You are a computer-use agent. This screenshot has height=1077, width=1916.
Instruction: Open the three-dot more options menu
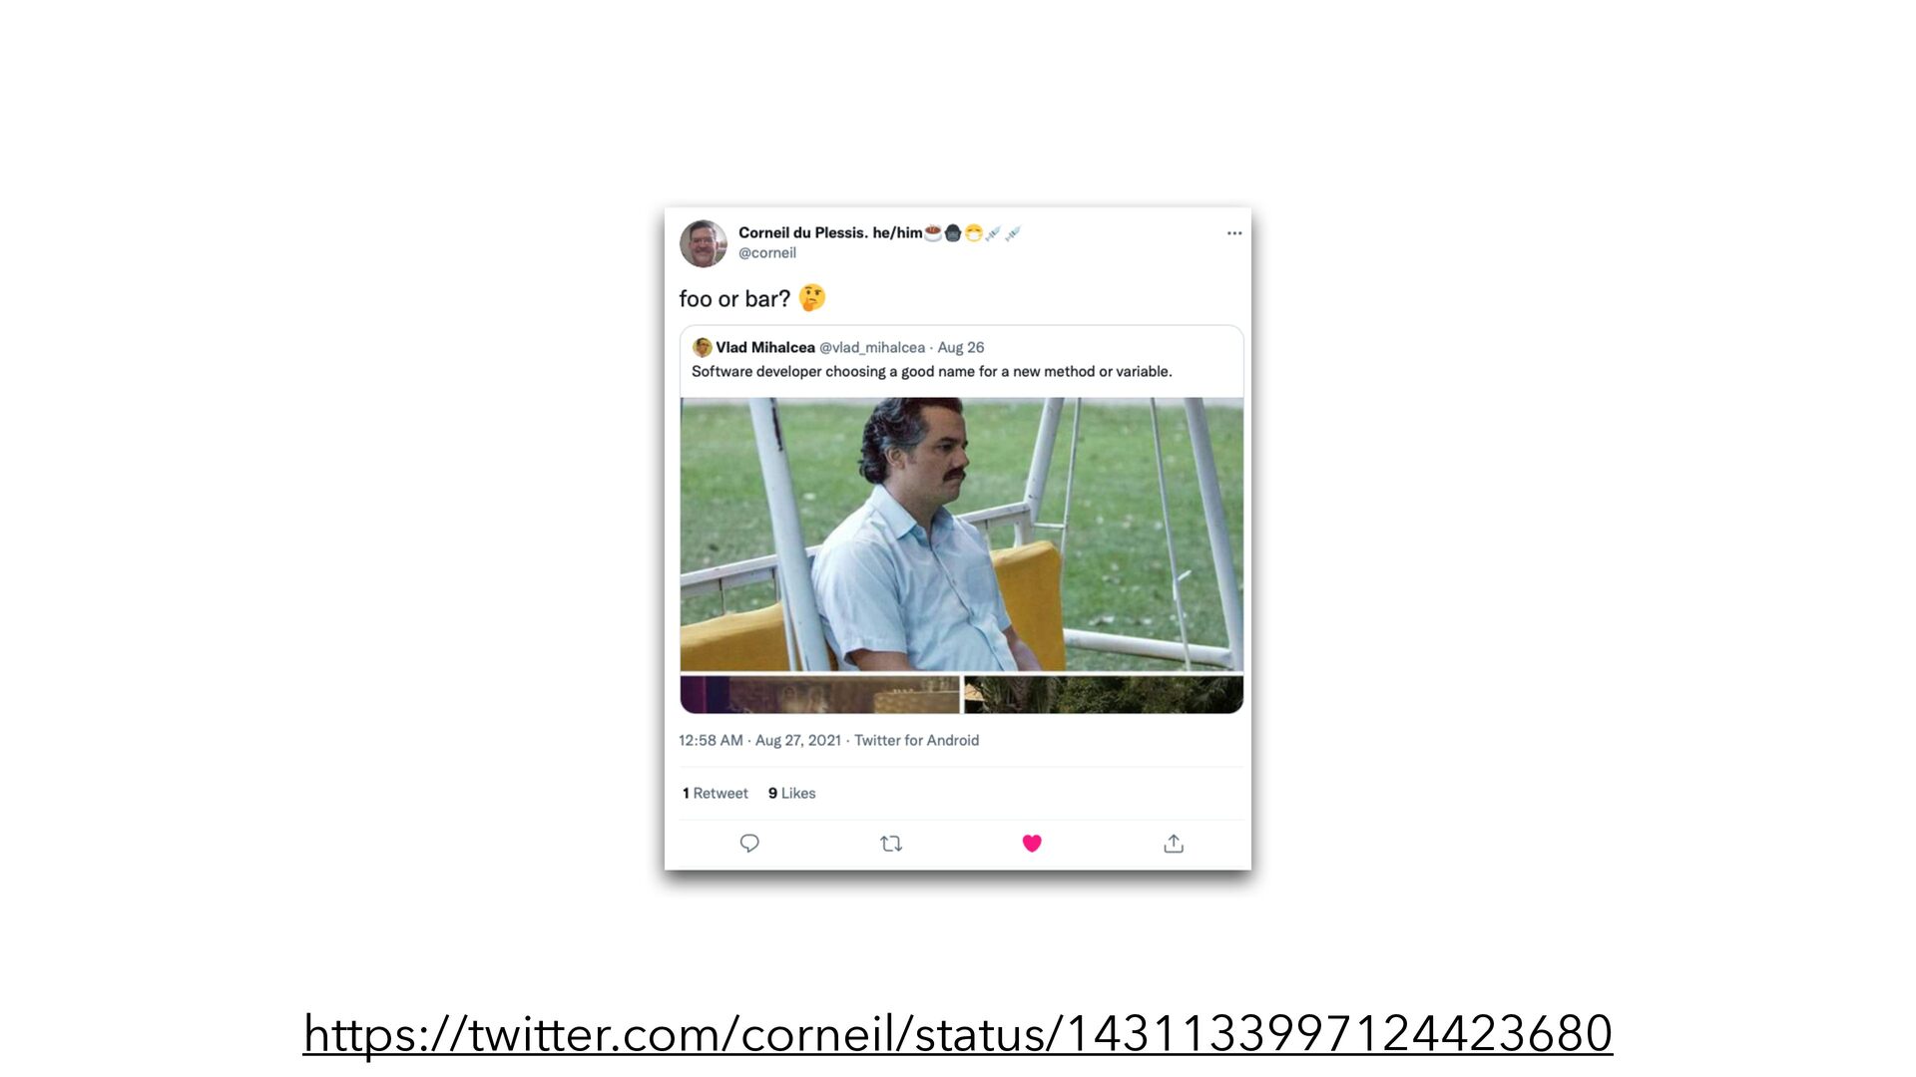tap(1234, 233)
